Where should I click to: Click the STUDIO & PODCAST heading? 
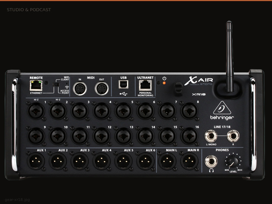pyautogui.click(x=29, y=10)
